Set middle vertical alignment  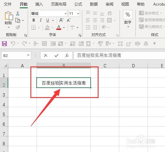[x=95, y=13]
